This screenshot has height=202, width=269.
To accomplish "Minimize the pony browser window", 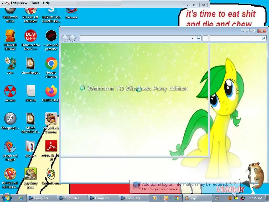I will pyautogui.click(x=245, y=31).
